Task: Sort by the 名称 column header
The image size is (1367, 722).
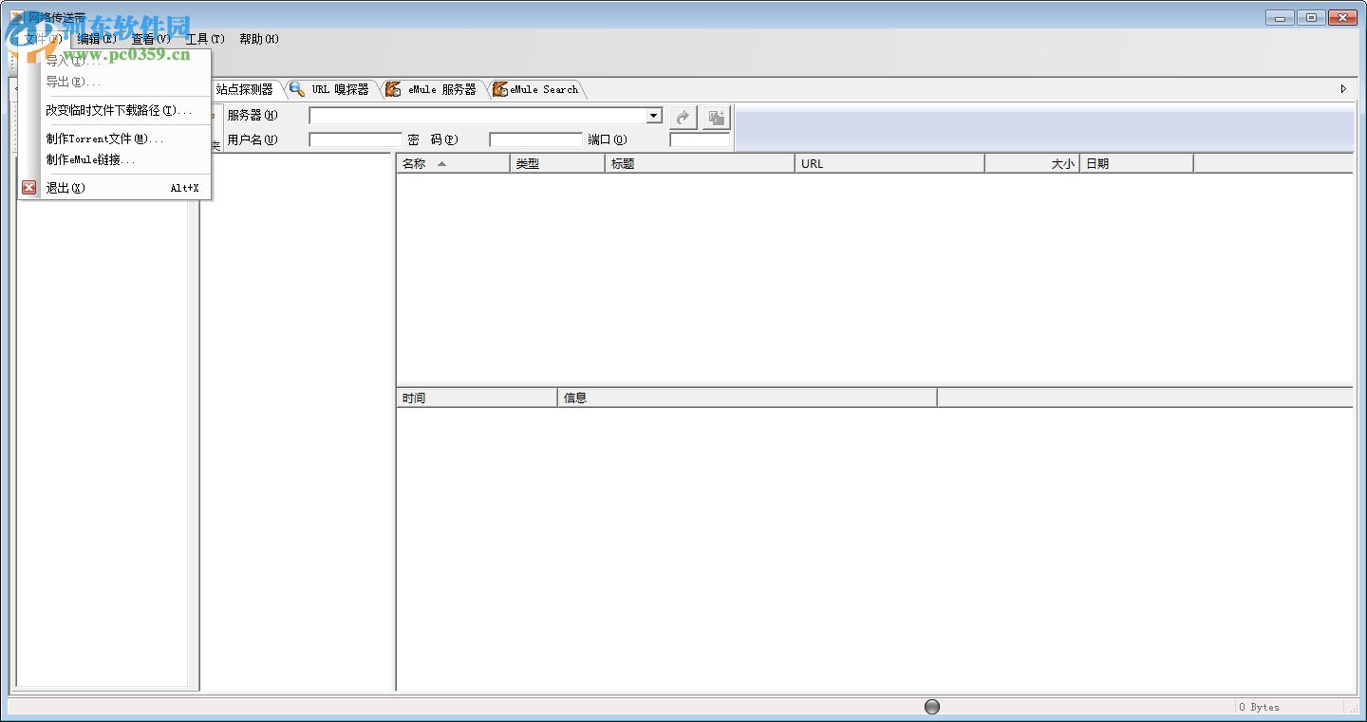Action: point(454,163)
